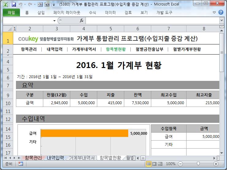Open the 페이지 레이아웃 ribbon tab

pos(67,13)
